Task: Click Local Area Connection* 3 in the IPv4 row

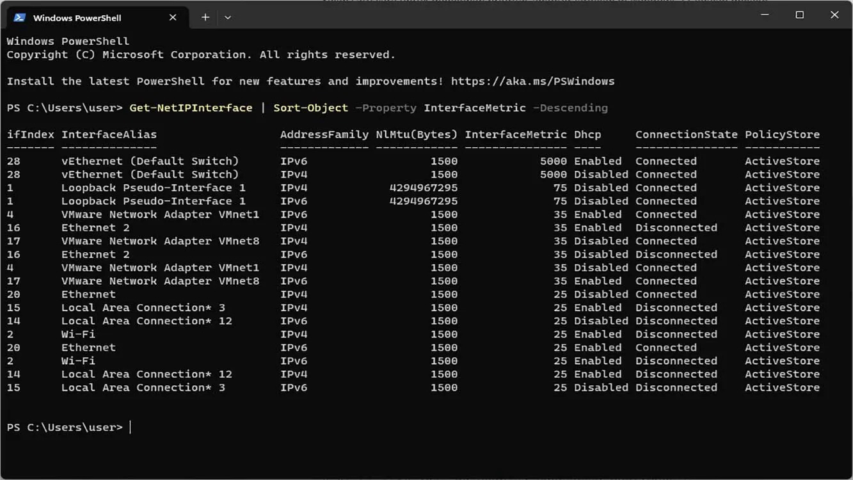Action: (143, 307)
